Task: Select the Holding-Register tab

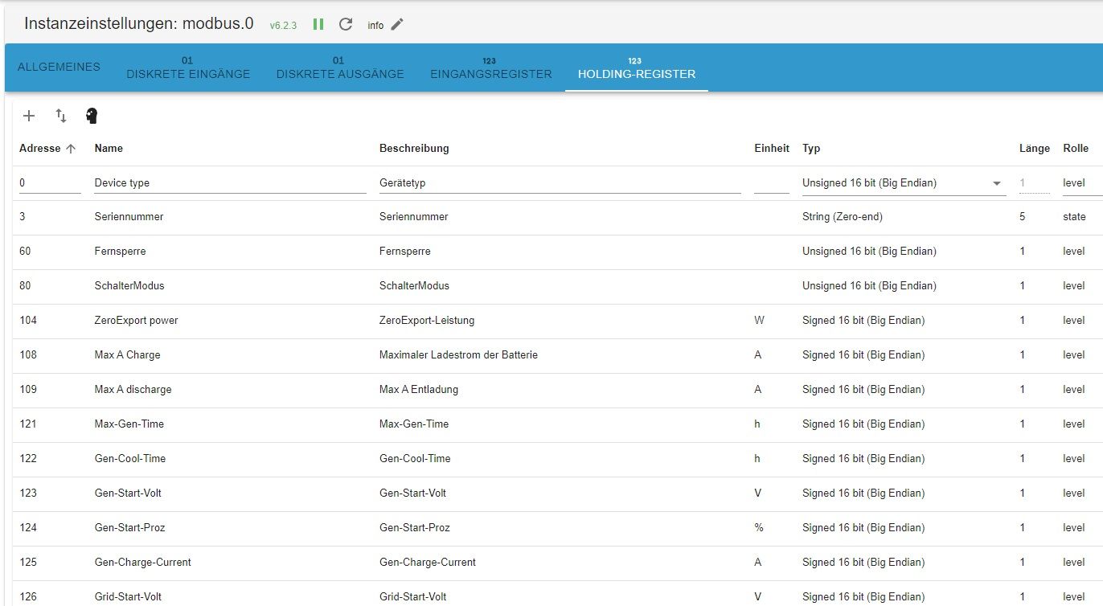Action: pos(637,68)
